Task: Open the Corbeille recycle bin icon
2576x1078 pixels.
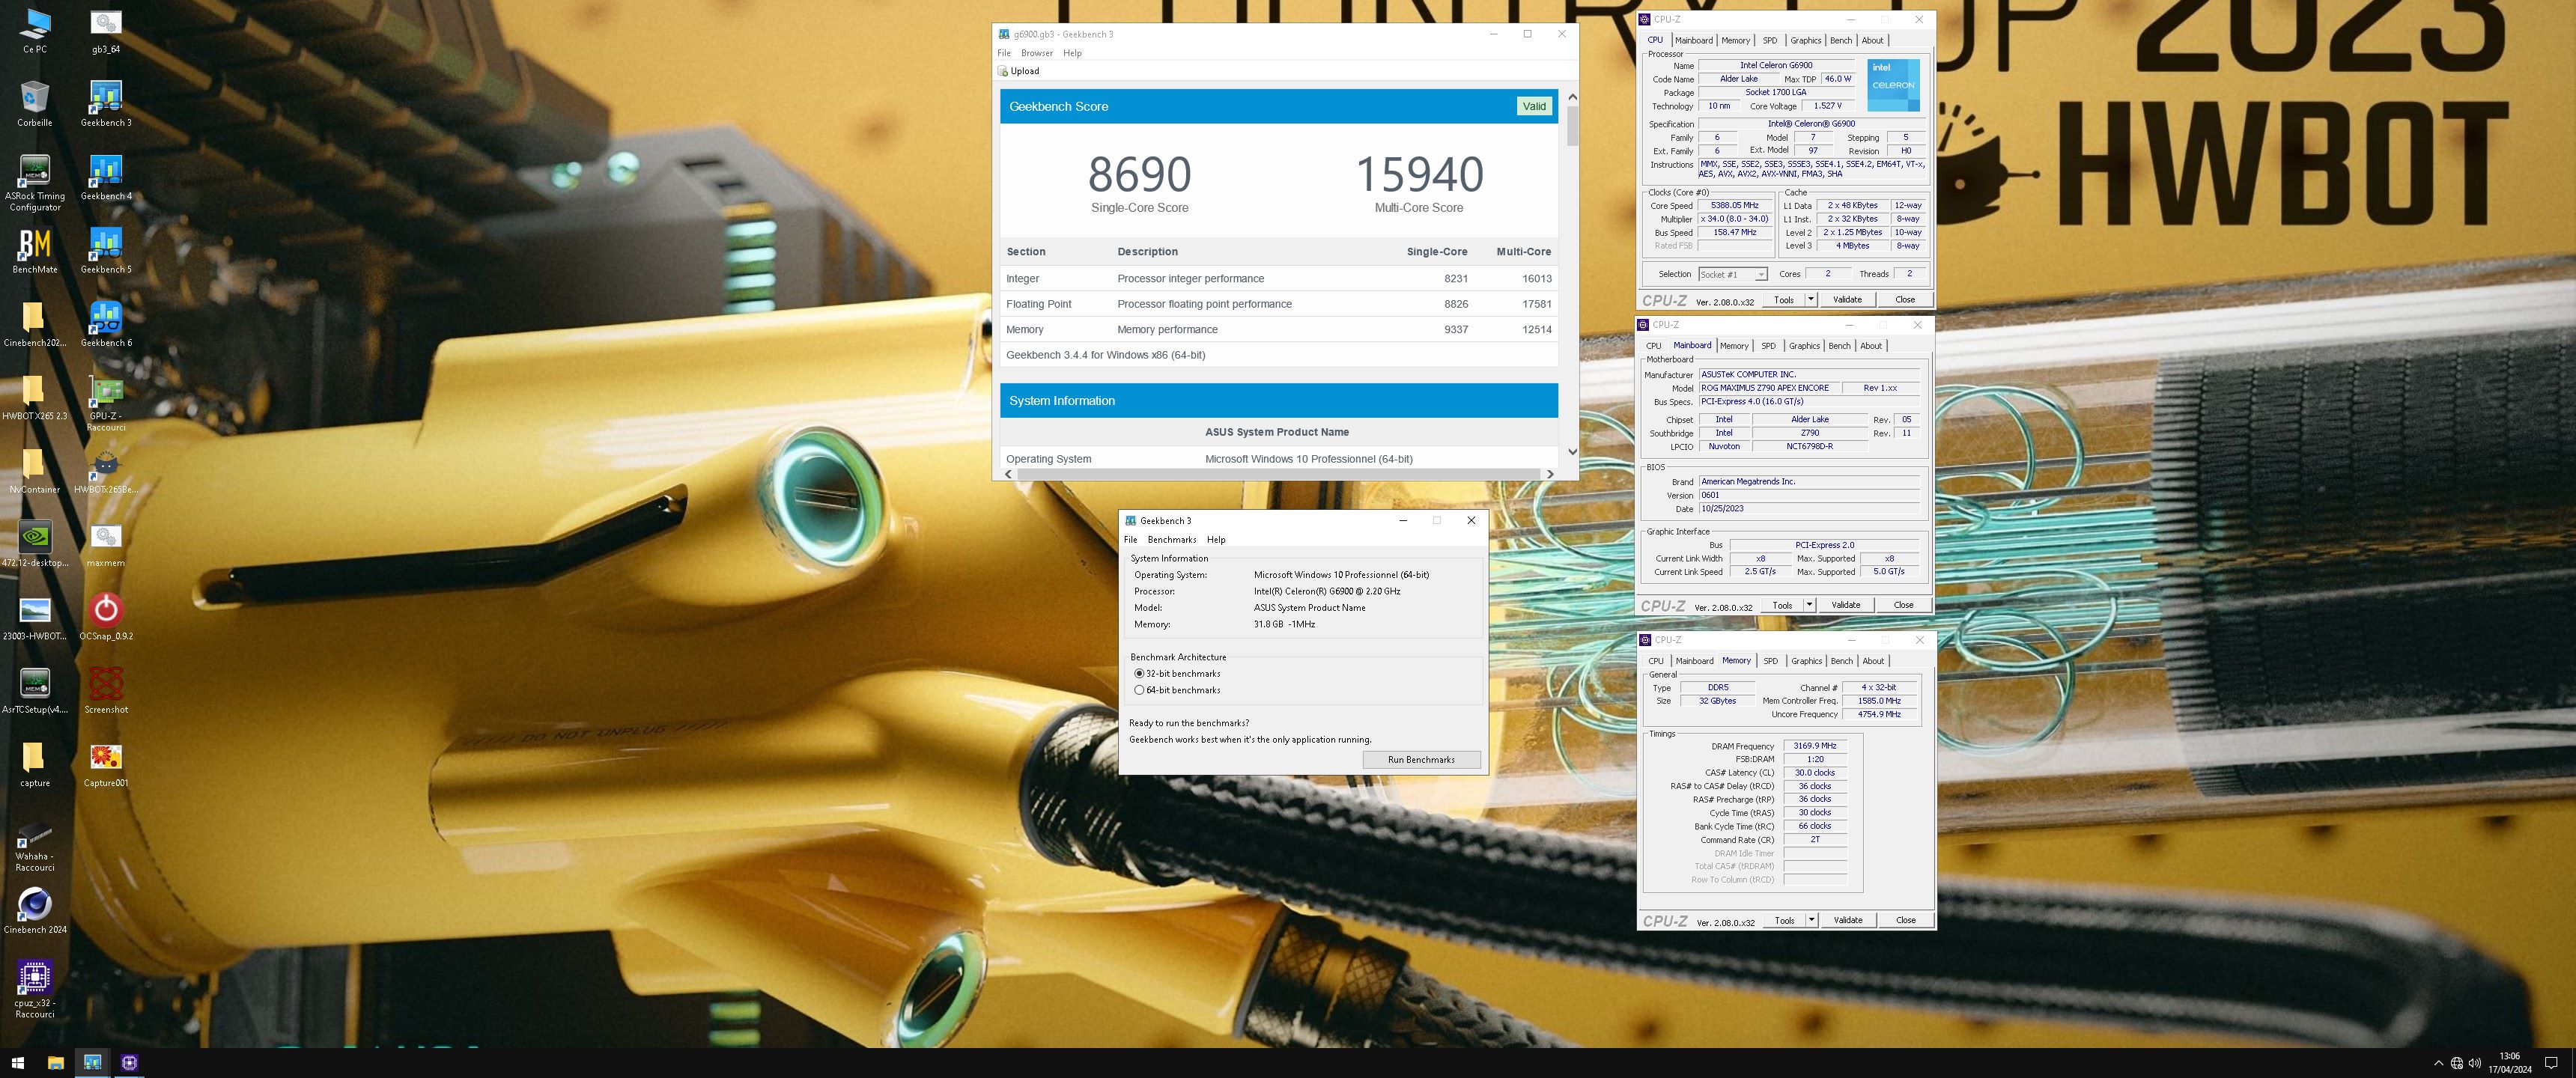Action: coord(35,105)
